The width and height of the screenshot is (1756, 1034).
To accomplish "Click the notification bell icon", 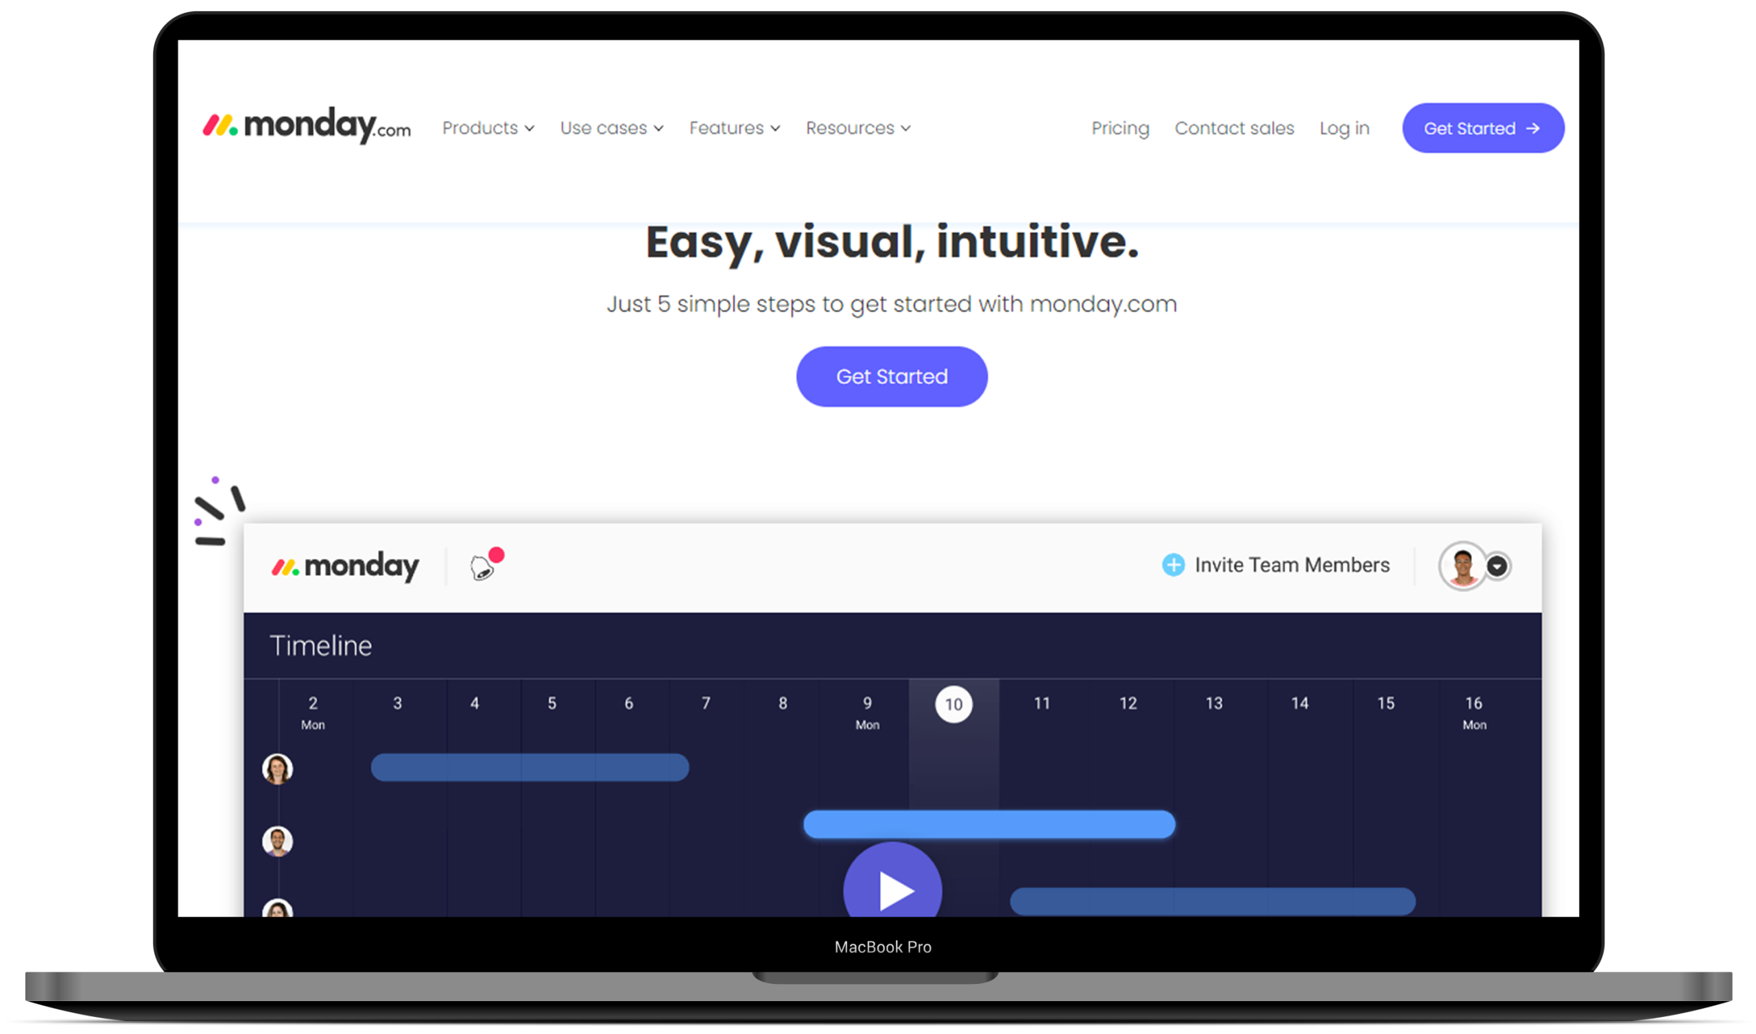I will (483, 568).
